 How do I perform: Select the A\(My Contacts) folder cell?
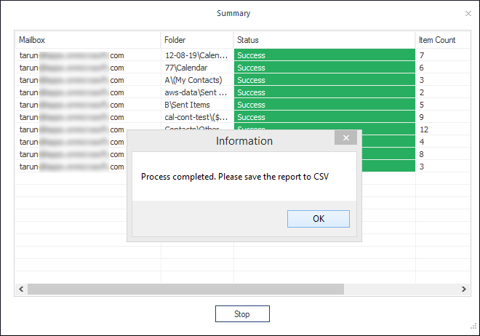point(197,80)
